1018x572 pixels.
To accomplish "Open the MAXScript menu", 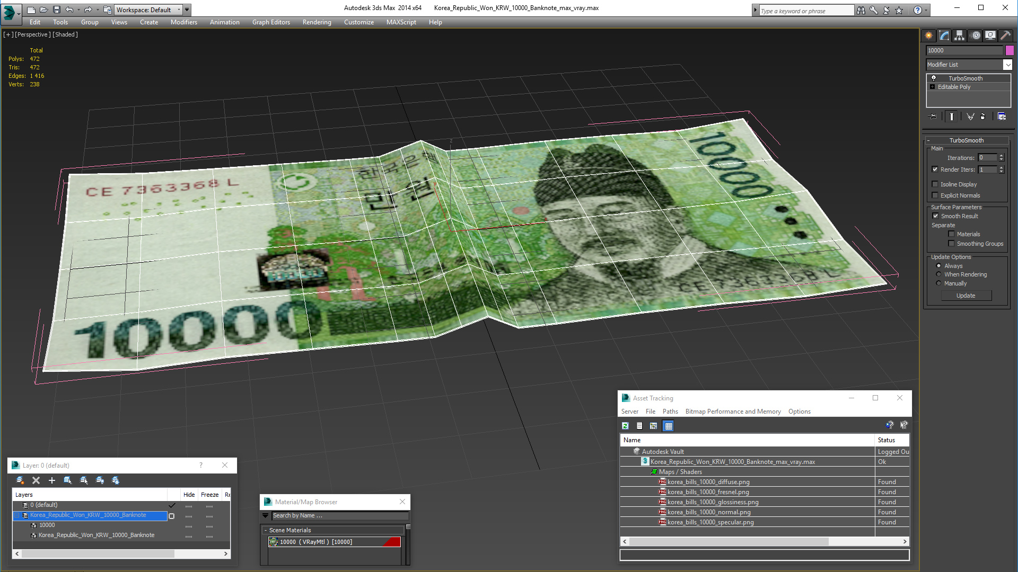I will 401,22.
